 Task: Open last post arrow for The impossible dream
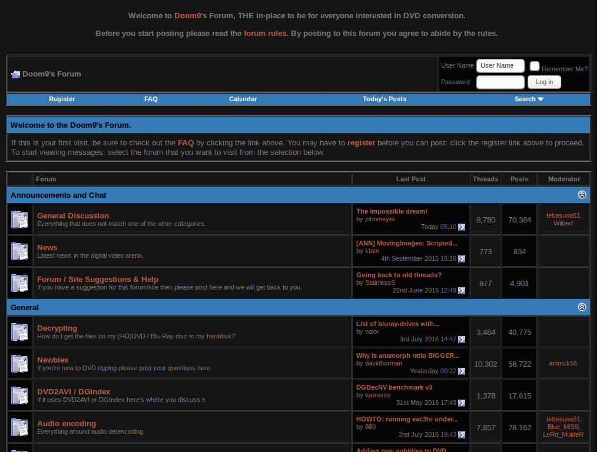[x=462, y=227]
